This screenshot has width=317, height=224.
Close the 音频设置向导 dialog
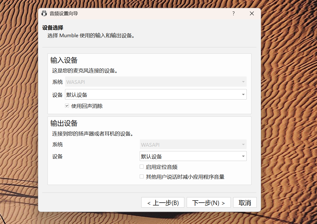click(x=252, y=14)
